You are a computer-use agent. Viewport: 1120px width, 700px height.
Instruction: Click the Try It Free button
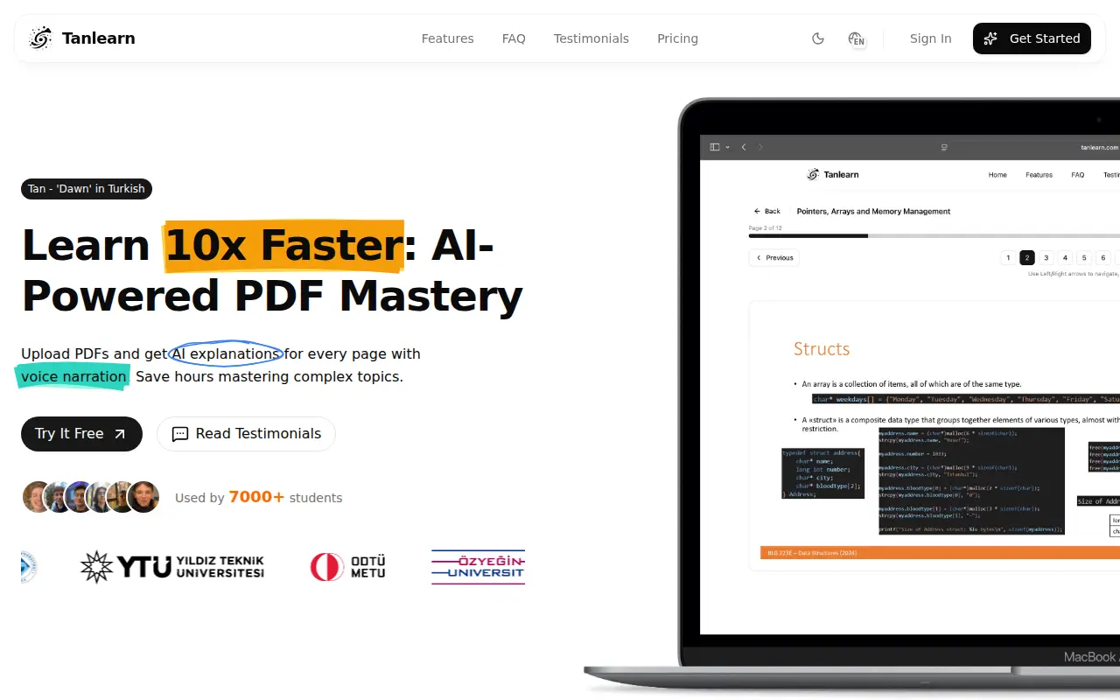coord(81,434)
